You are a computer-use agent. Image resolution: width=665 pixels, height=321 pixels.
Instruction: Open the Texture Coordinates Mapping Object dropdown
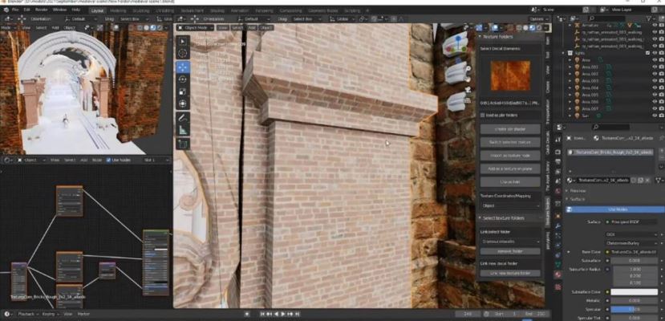510,205
